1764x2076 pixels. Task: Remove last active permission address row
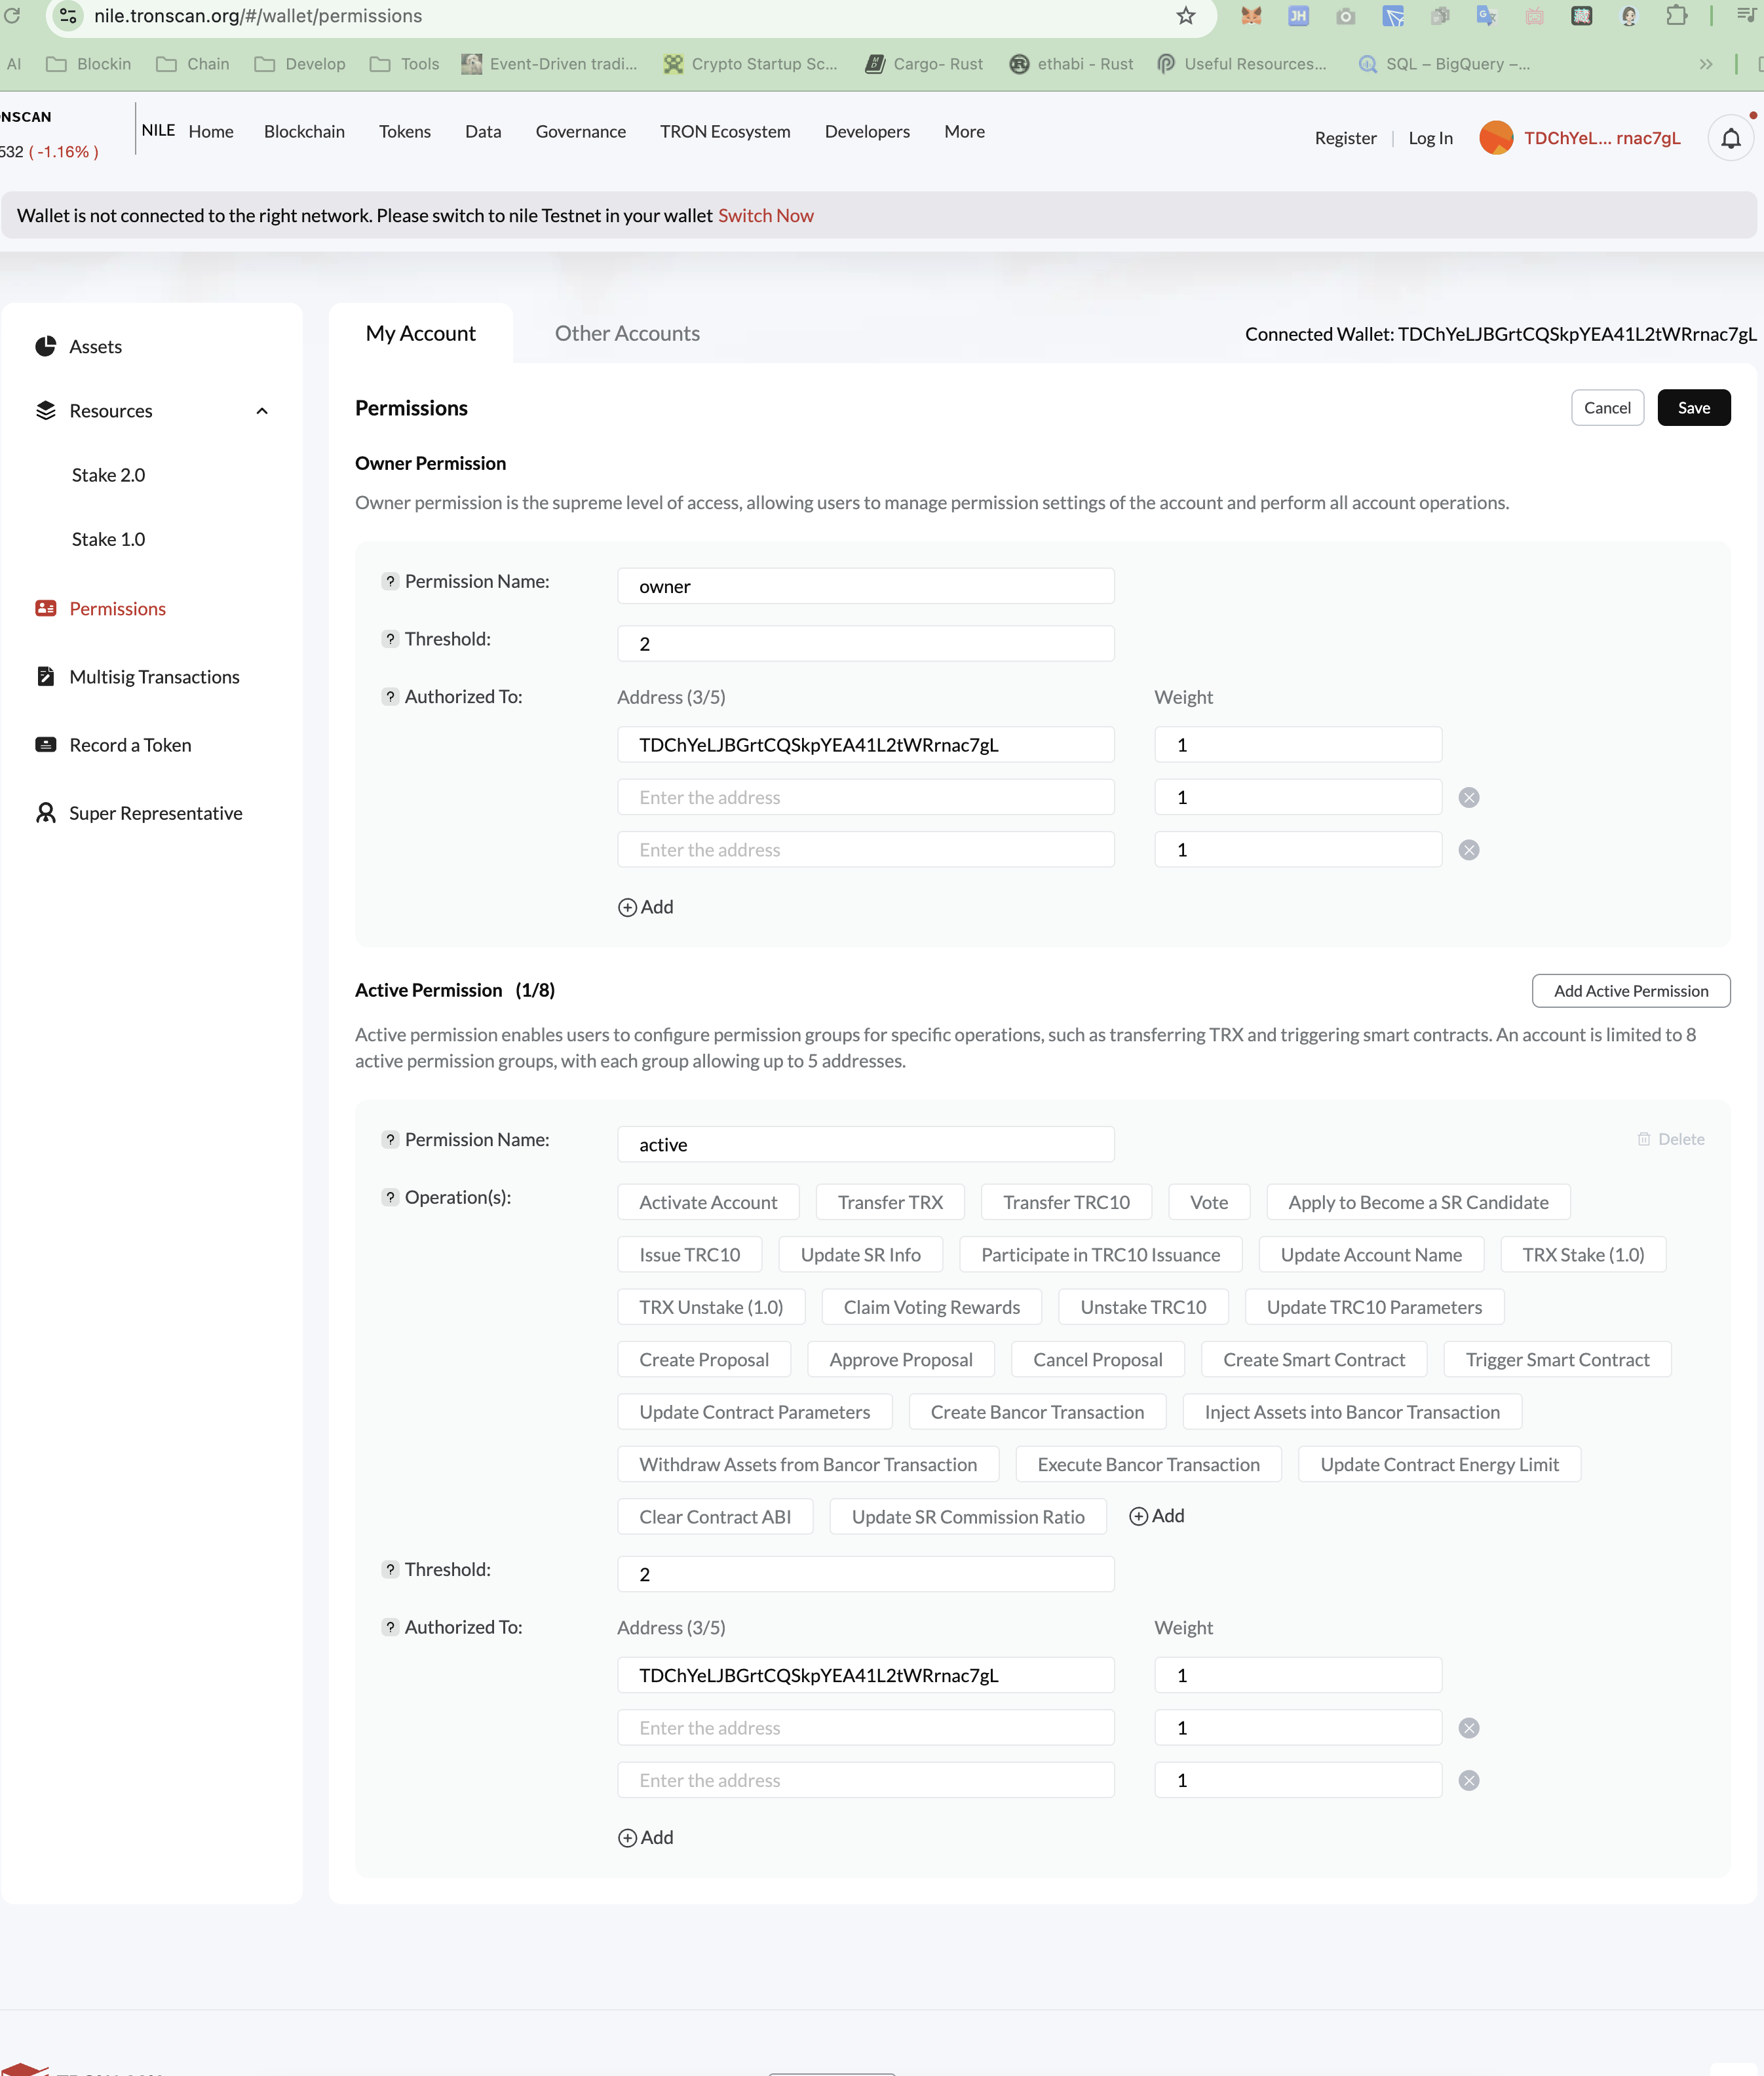coord(1468,1780)
